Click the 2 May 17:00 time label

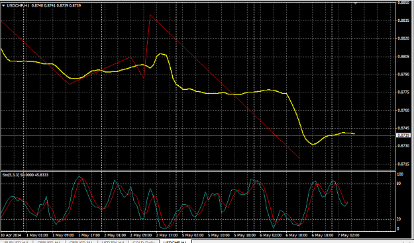(167, 235)
